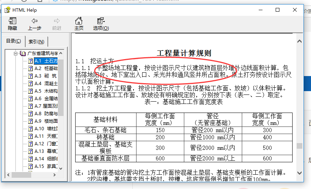Open the Home (主页) icon

[x=79, y=21]
